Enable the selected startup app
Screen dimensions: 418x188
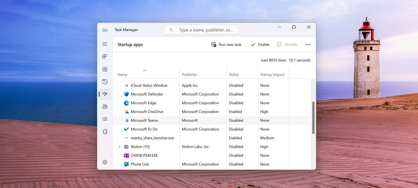[260, 44]
